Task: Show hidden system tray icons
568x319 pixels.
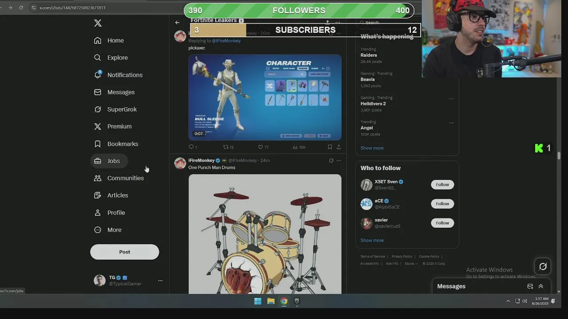Action: click(508, 301)
